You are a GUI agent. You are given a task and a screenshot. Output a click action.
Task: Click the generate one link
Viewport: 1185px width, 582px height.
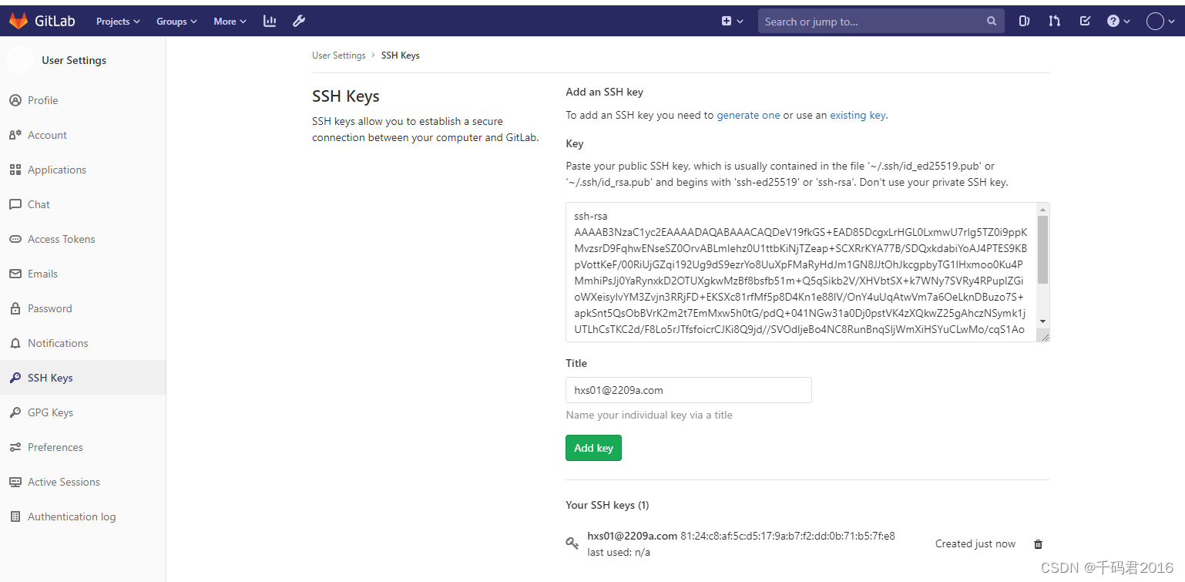pyautogui.click(x=748, y=115)
